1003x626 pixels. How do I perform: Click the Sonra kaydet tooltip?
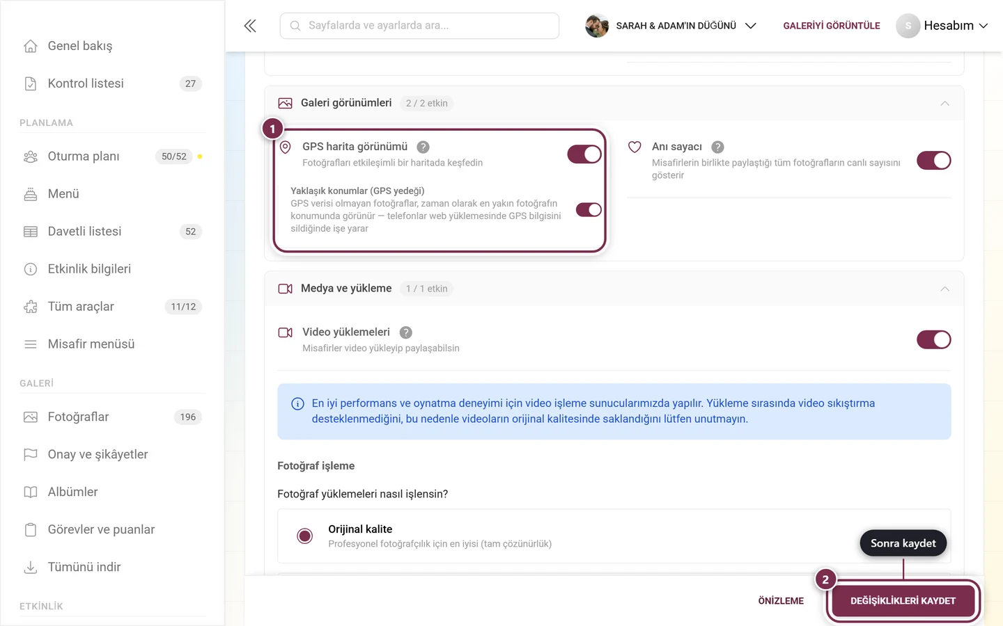coord(903,543)
